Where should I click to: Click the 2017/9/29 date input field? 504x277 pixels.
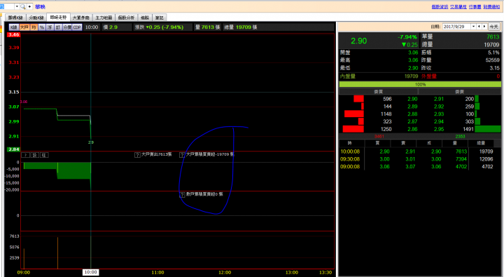[x=456, y=27]
